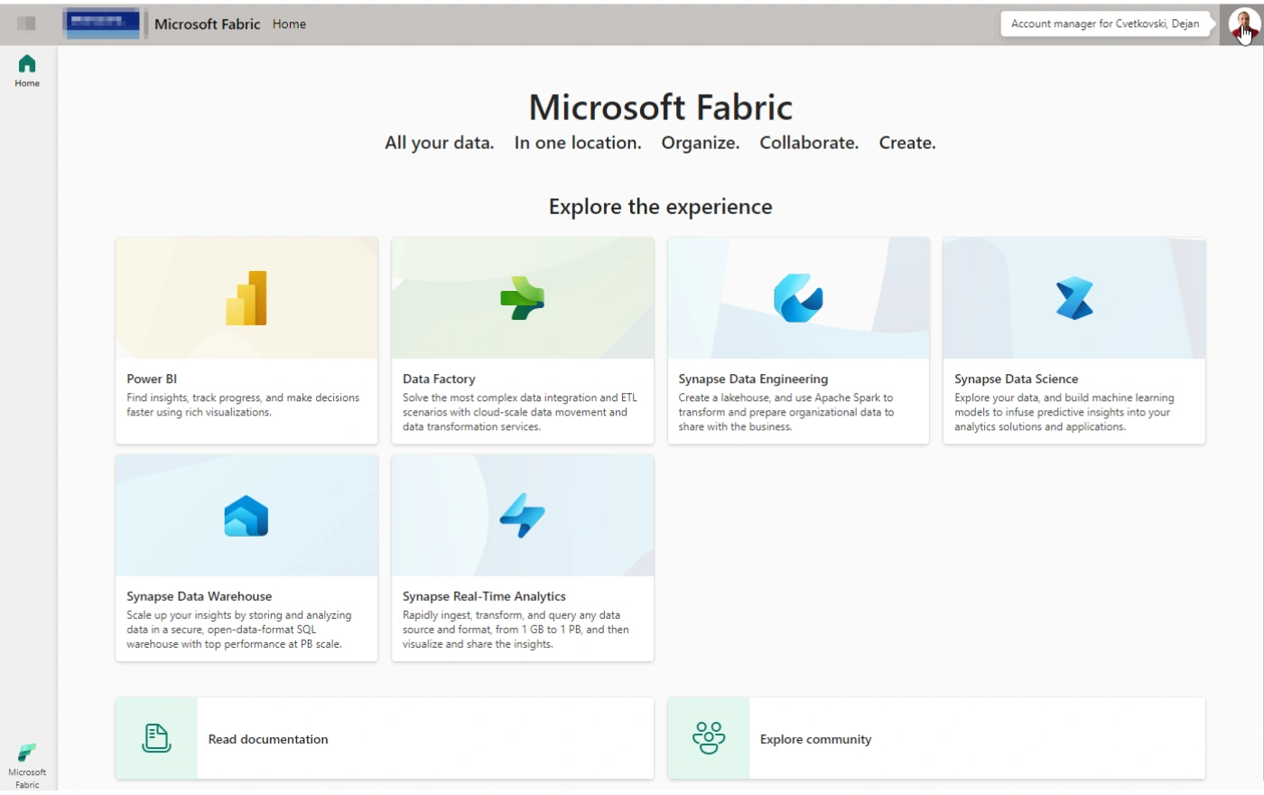Click description about open-data-format SQL warehouse
The width and height of the screenshot is (1264, 795).
pyautogui.click(x=239, y=630)
